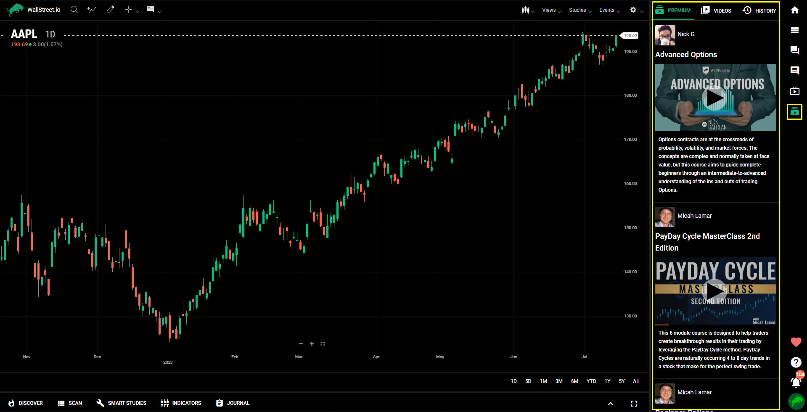Open the Studies dropdown menu
The image size is (807, 412).
580,10
